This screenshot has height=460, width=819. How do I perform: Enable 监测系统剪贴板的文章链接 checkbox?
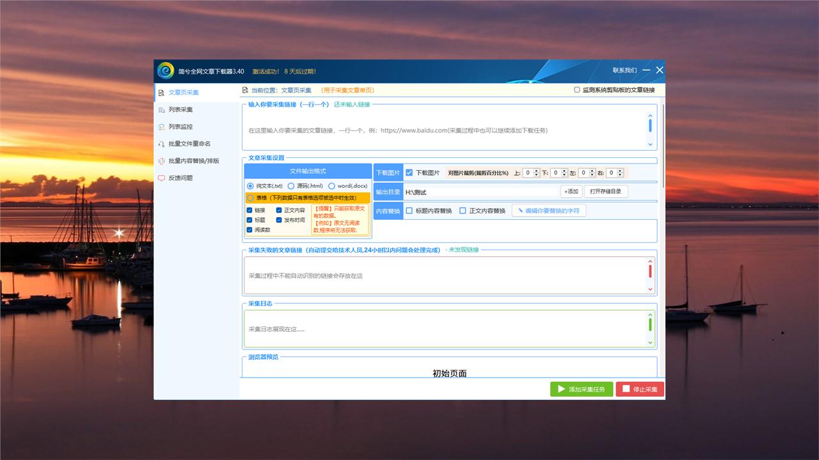click(x=577, y=90)
